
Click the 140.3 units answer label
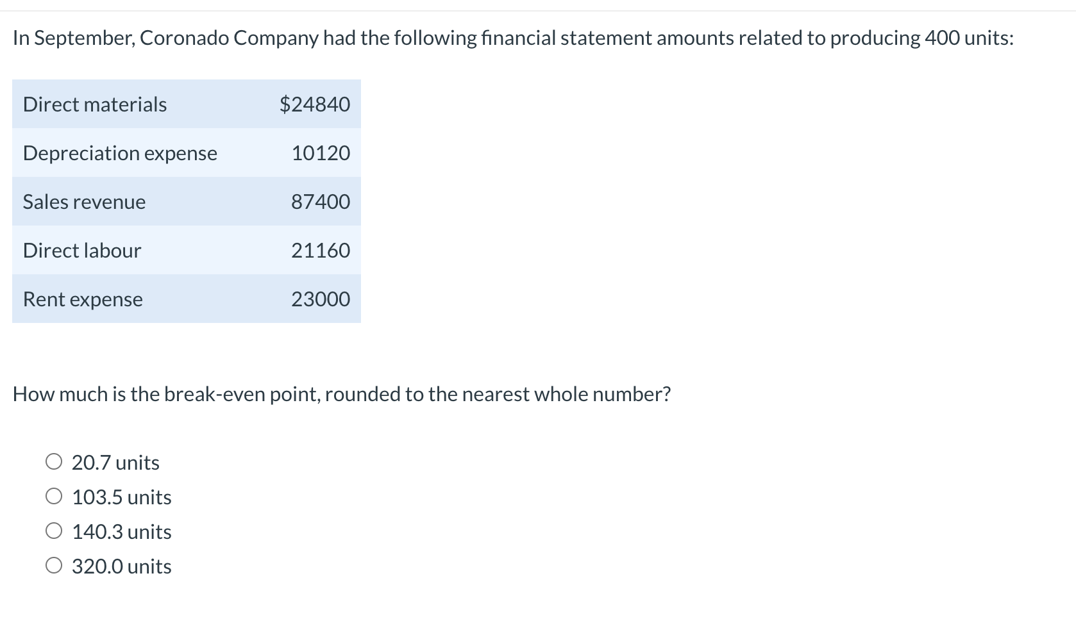(x=122, y=531)
